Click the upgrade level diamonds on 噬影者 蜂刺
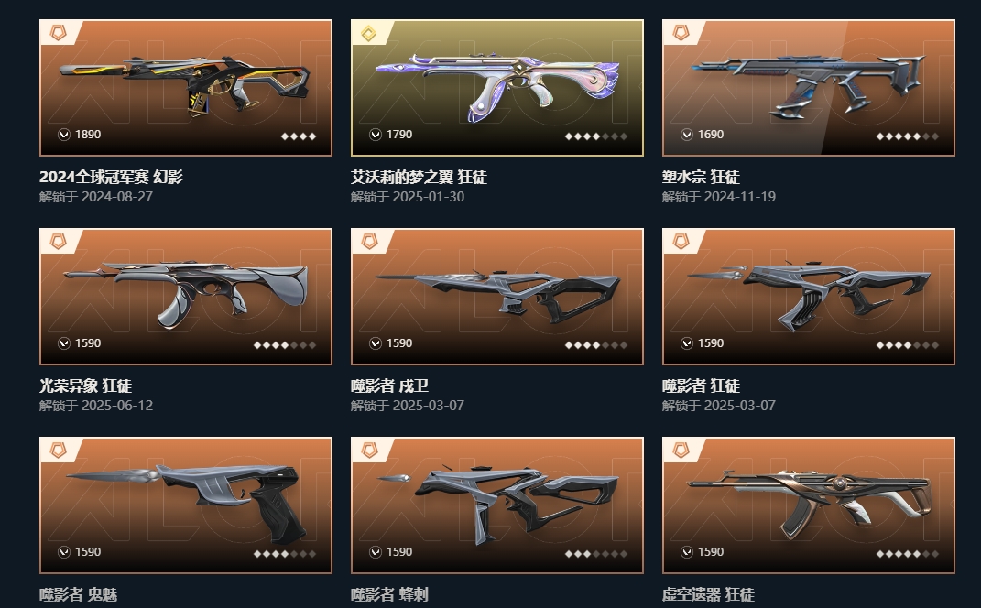Viewport: 981px width, 608px height. 595,554
